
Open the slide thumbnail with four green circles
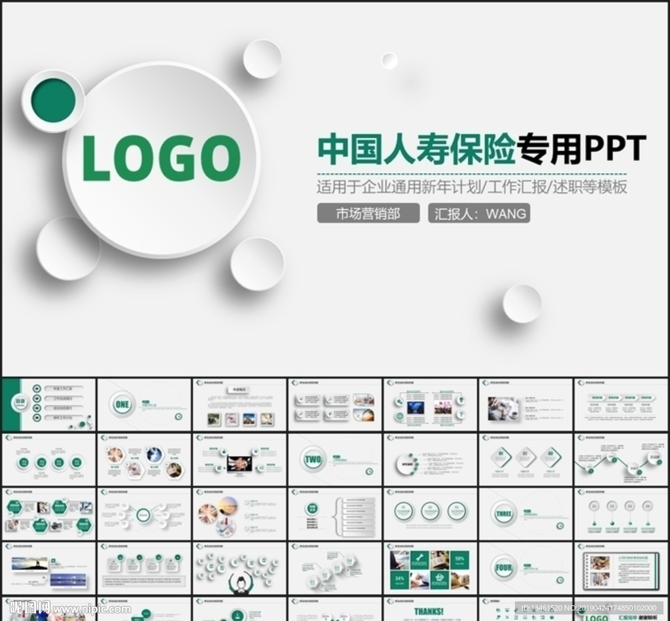(49, 459)
